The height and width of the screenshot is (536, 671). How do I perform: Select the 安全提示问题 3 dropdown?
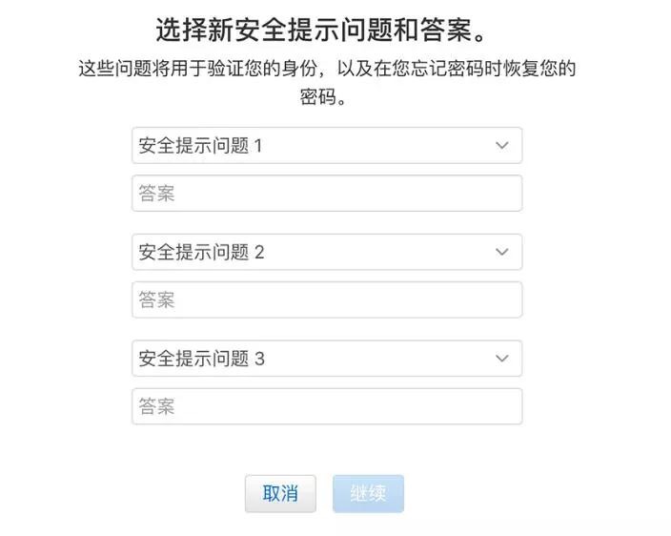tap(326, 359)
